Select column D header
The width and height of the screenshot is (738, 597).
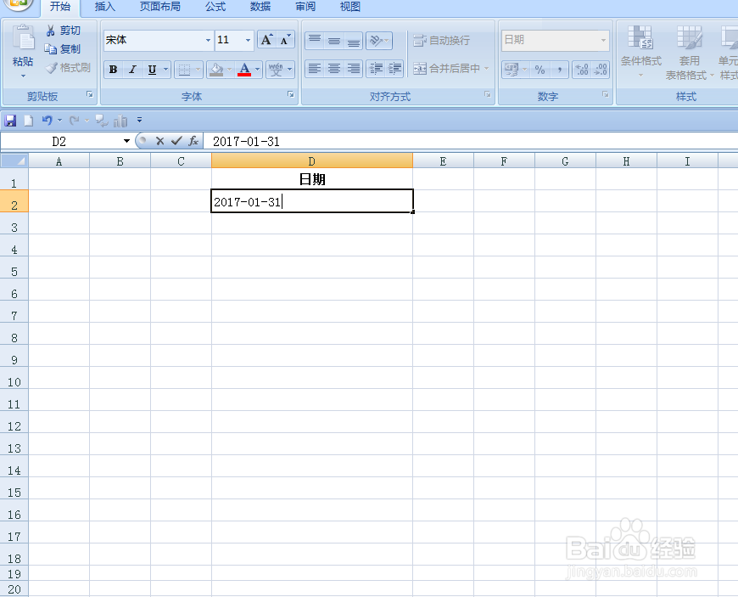coord(312,161)
